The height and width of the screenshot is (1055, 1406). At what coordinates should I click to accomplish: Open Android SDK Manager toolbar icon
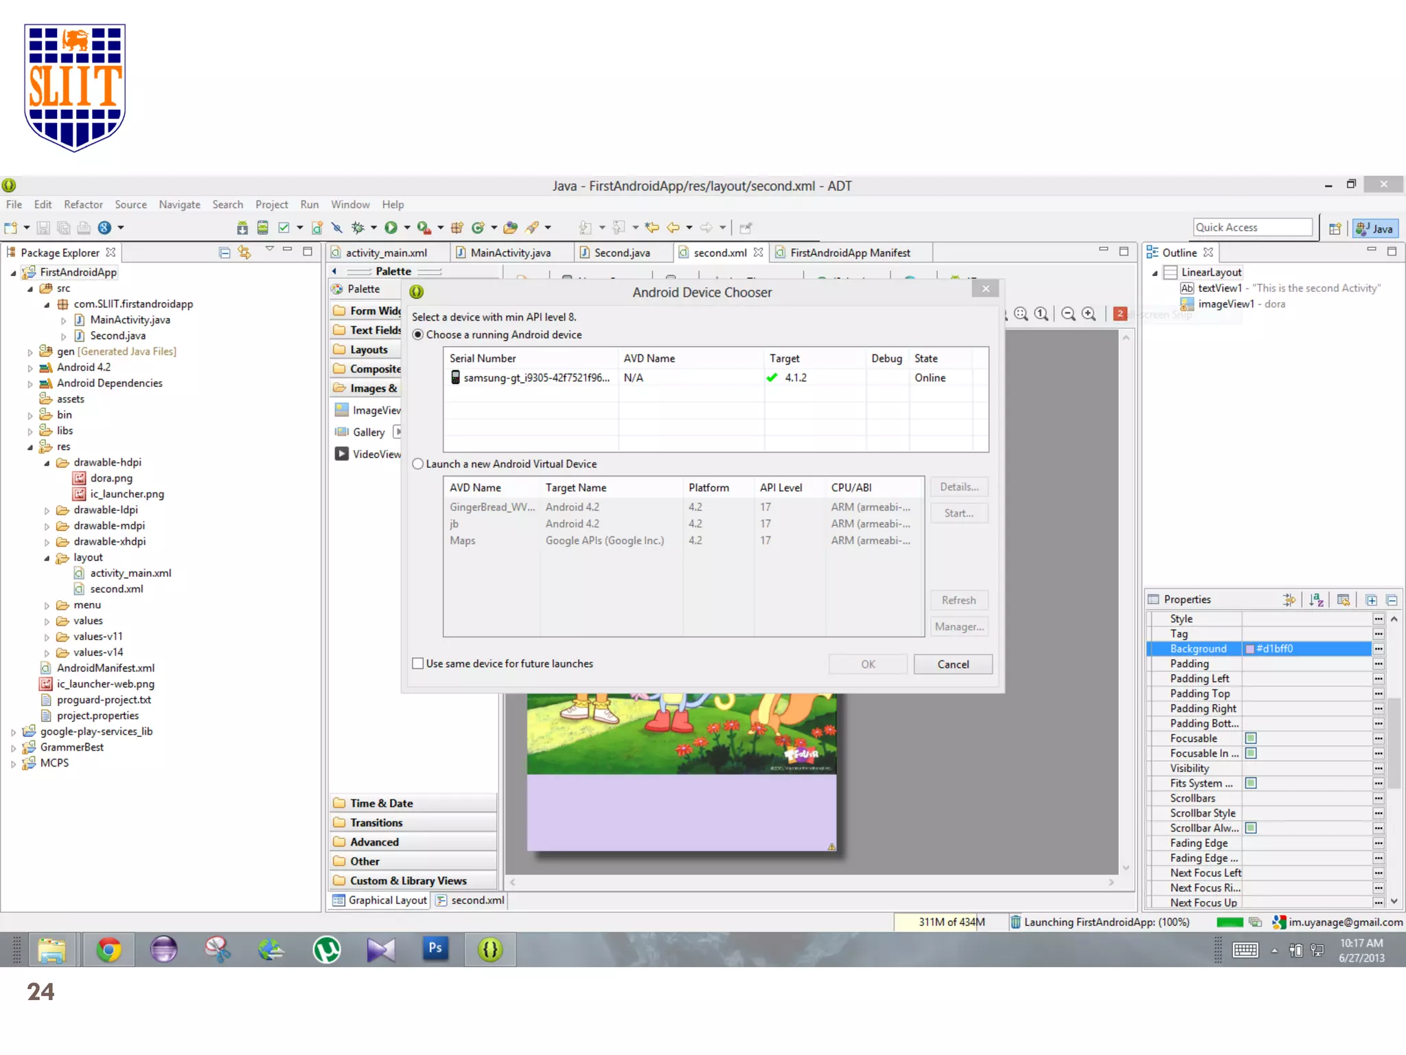click(242, 227)
